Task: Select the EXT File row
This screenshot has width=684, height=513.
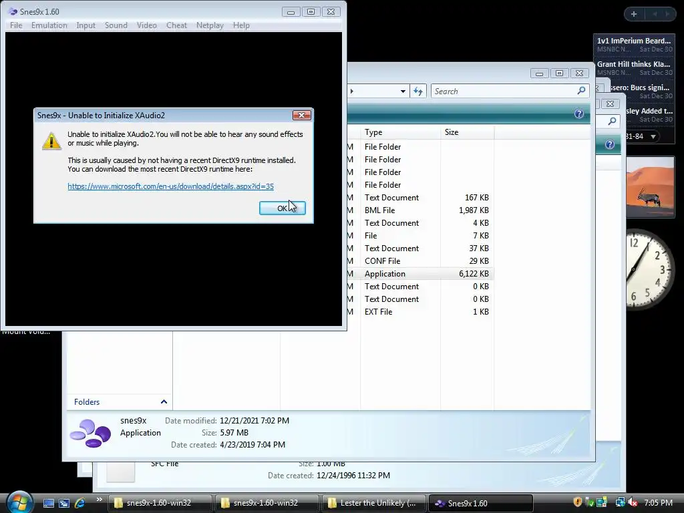Action: pyautogui.click(x=421, y=312)
